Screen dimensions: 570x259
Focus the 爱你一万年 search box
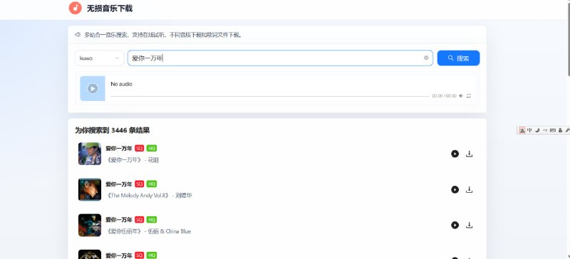pos(280,58)
